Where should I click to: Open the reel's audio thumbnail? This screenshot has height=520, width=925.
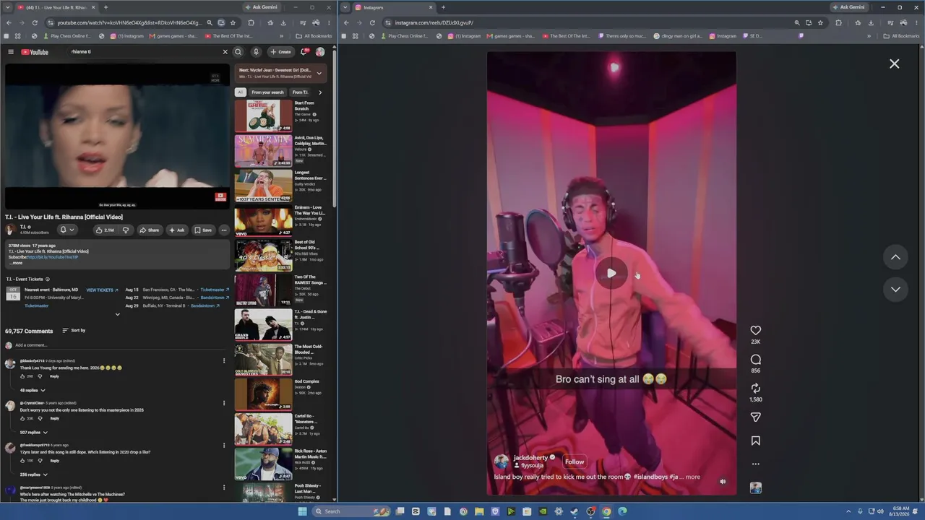756,488
